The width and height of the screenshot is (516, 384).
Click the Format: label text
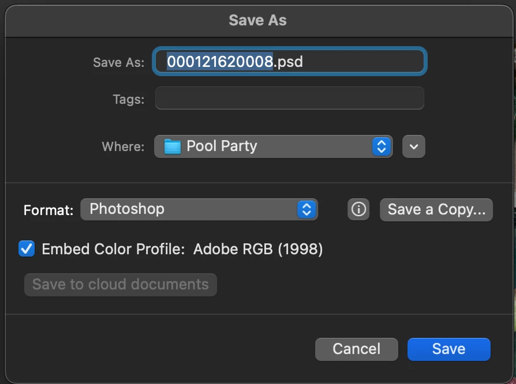pyautogui.click(x=48, y=210)
